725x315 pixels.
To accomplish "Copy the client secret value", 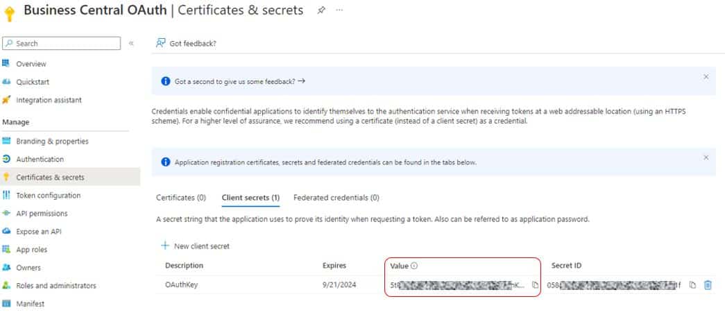I will pos(535,284).
